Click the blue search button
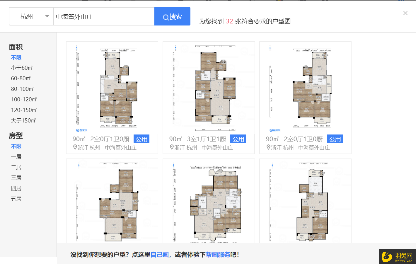 click(x=172, y=16)
